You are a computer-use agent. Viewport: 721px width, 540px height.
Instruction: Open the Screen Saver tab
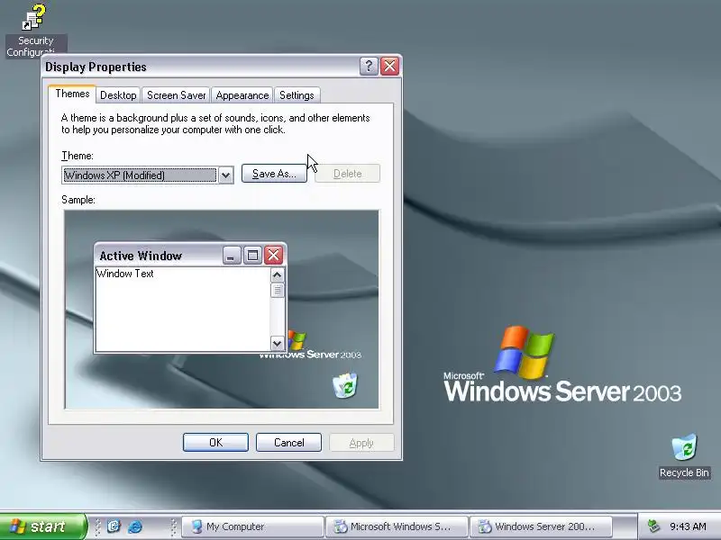click(176, 95)
